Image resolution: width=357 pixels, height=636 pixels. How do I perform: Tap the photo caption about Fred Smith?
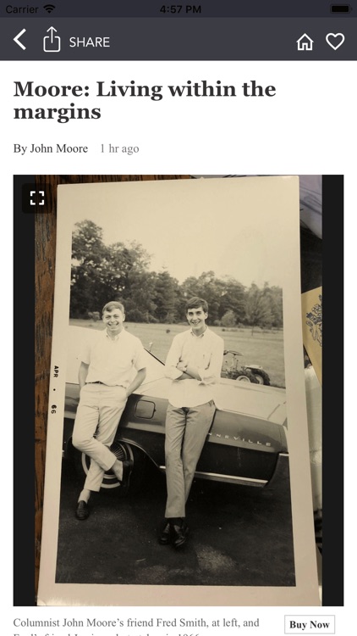[136, 627]
